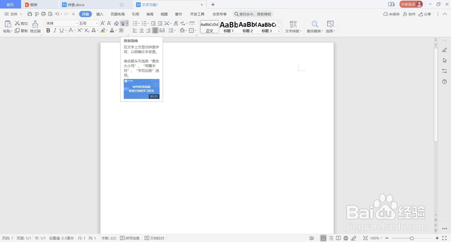Viewport: 451px width, 242px height.
Task: Toggle align right paragraph button
Action: 149,30
